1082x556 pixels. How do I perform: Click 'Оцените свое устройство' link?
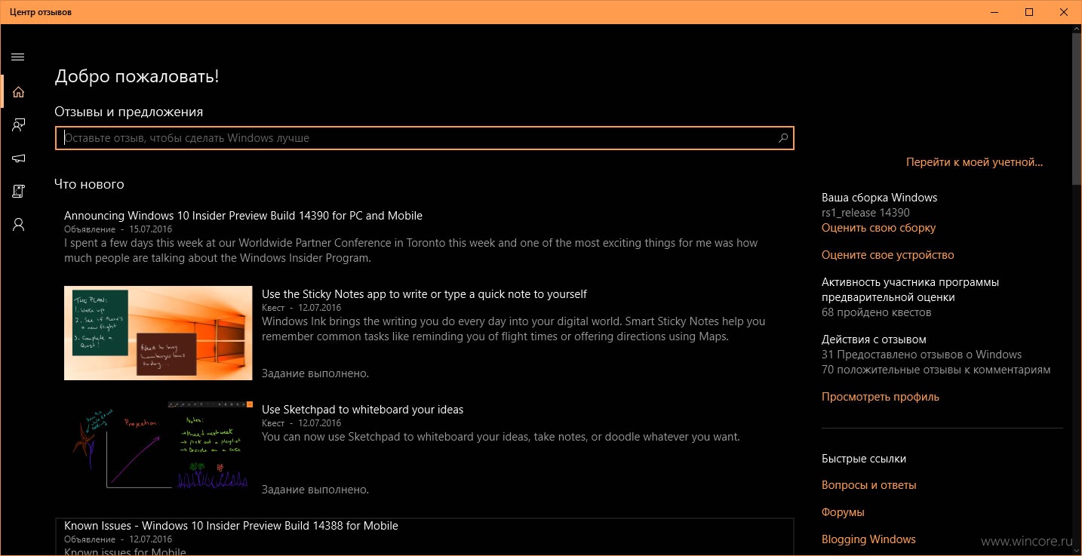tap(887, 255)
